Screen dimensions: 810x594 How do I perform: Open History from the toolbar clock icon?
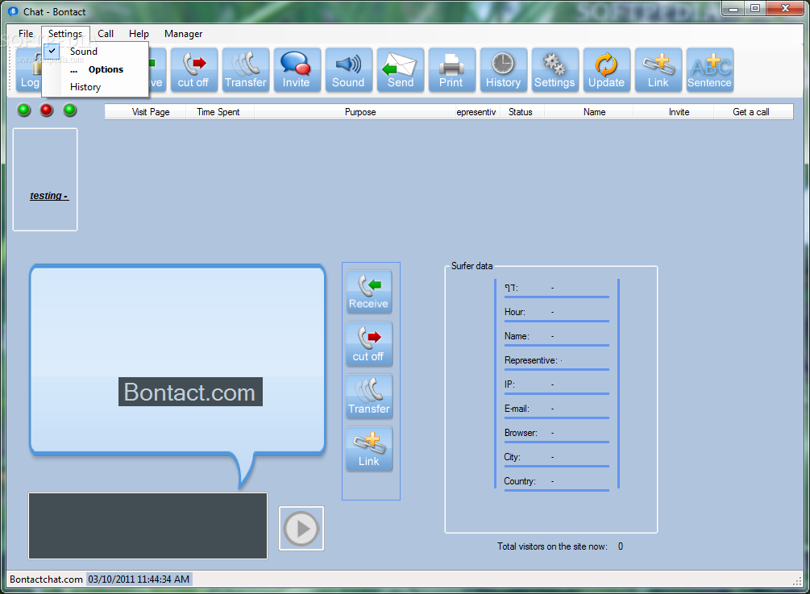[x=504, y=70]
